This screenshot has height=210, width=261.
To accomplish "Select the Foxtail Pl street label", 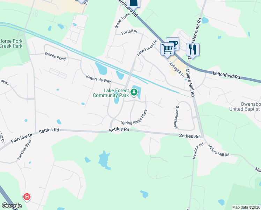I will pyautogui.click(x=129, y=32).
